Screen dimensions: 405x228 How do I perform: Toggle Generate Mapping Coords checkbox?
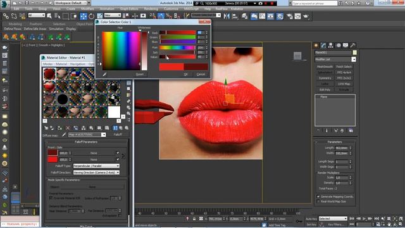tap(318, 196)
